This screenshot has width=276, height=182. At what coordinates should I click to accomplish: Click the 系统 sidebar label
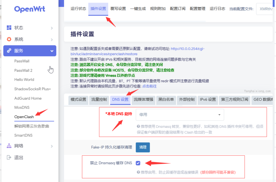coord(19,39)
